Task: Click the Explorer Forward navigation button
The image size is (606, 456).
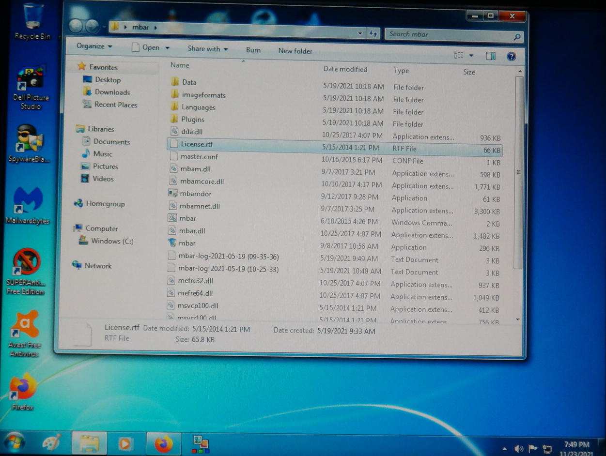Action: click(92, 26)
